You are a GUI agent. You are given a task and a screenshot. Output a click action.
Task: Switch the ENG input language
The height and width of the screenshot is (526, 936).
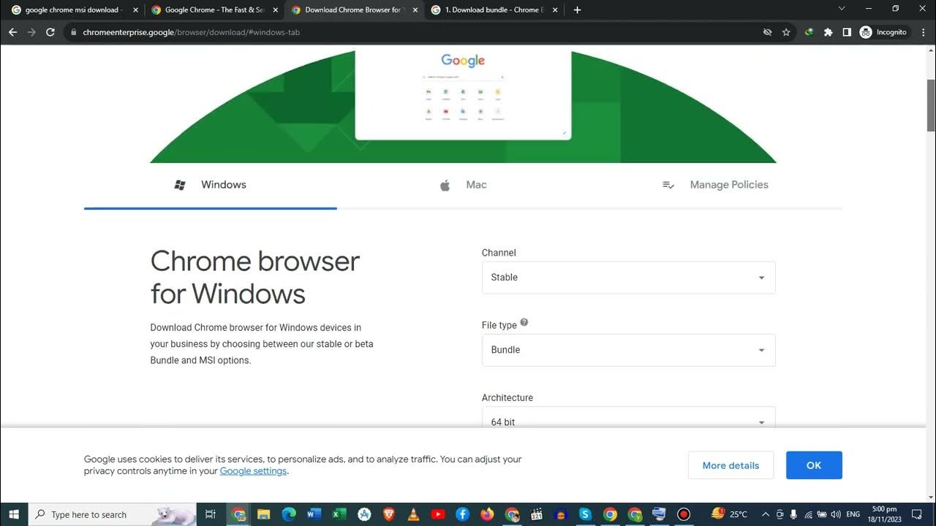[x=853, y=514]
